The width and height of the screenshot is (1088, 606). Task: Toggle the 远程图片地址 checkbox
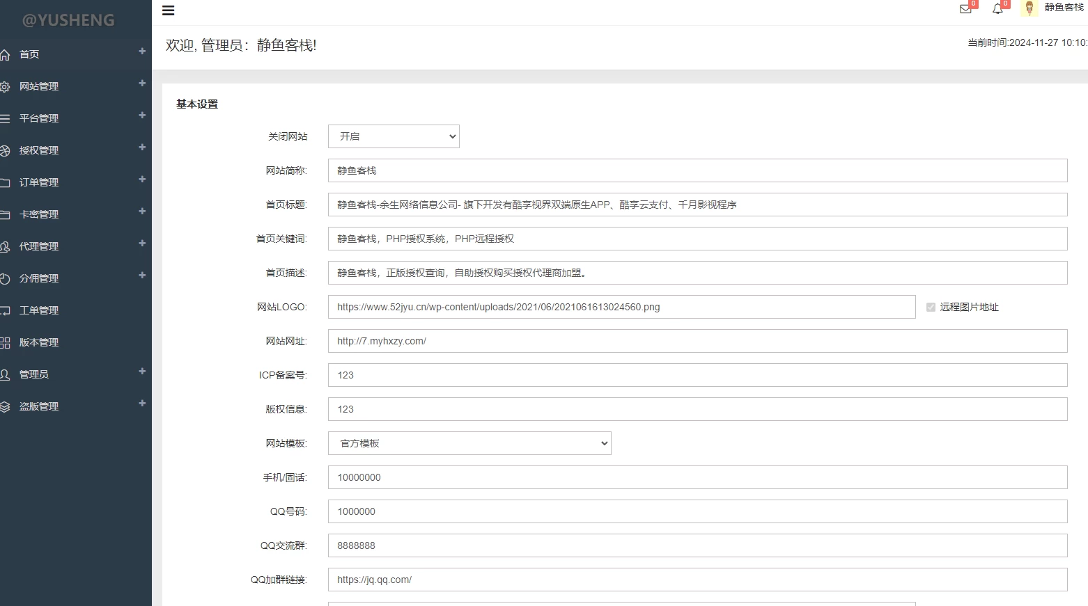(x=931, y=307)
